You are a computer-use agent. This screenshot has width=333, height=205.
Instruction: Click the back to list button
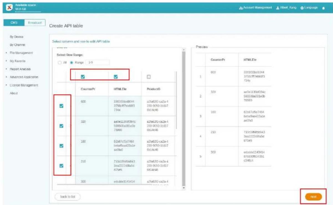coord(68,197)
